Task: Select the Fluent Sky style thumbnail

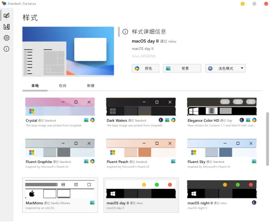Action: (222, 148)
